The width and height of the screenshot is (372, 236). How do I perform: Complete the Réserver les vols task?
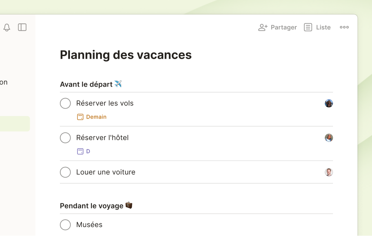click(x=65, y=103)
